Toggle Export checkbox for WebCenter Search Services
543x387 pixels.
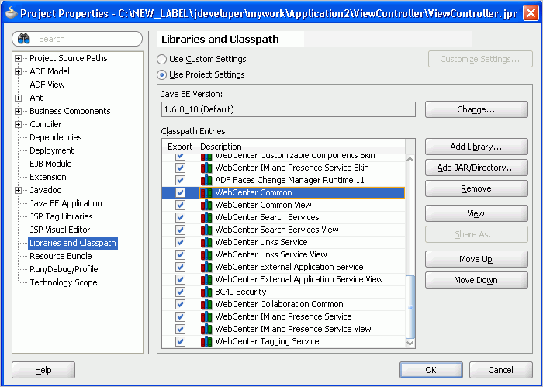180,217
